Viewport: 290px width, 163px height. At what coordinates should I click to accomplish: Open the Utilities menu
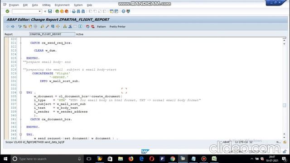coord(46,5)
